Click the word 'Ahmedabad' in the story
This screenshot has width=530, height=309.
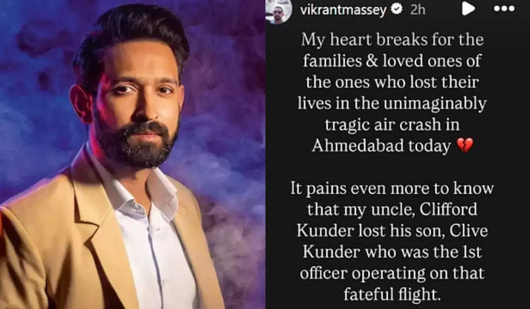click(357, 146)
